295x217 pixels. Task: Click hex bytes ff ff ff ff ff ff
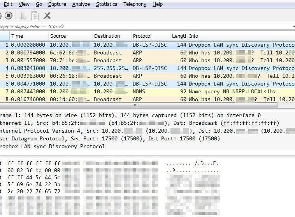[x=34, y=163]
